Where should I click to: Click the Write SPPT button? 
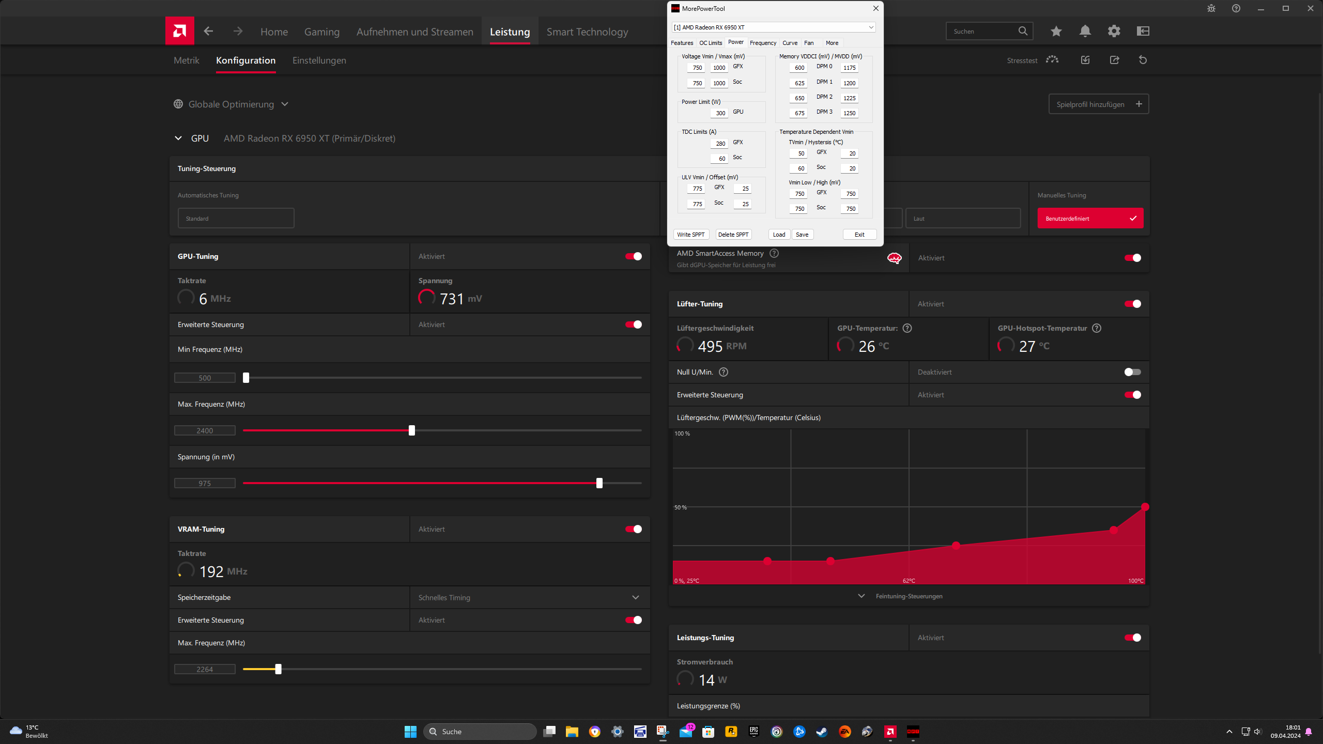(x=691, y=235)
